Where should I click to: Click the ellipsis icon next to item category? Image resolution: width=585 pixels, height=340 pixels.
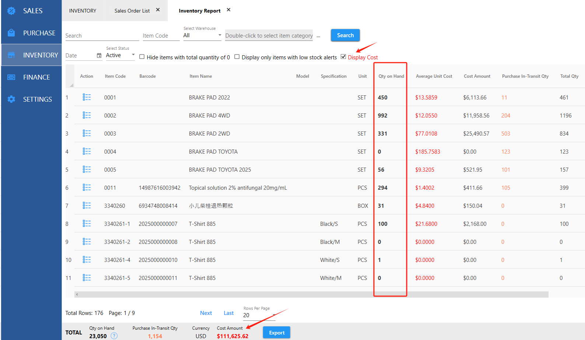click(x=318, y=36)
